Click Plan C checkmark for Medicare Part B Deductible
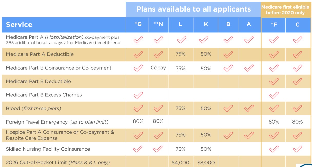The height and width of the screenshot is (167, 312). 297,81
